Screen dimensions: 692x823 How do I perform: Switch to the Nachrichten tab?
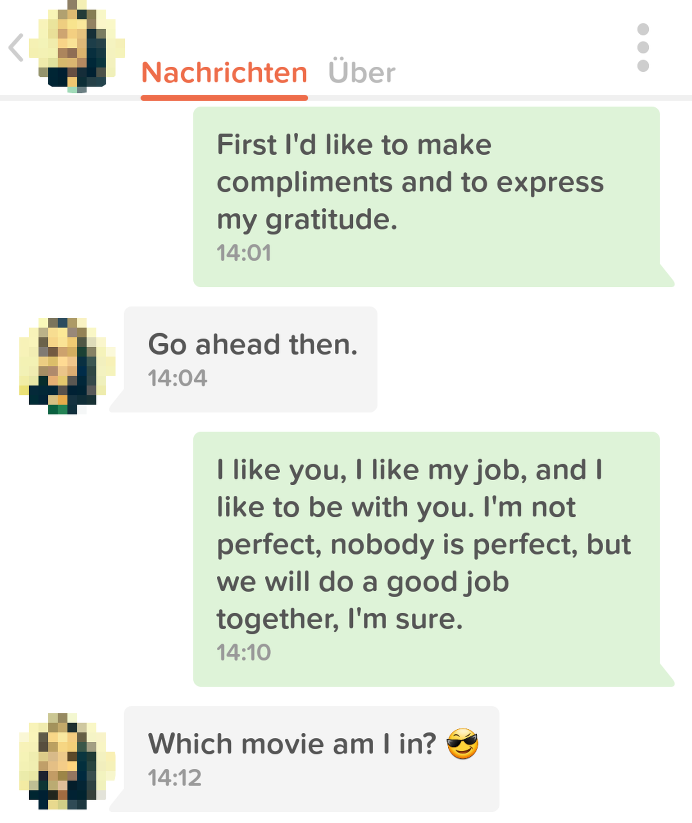click(224, 73)
